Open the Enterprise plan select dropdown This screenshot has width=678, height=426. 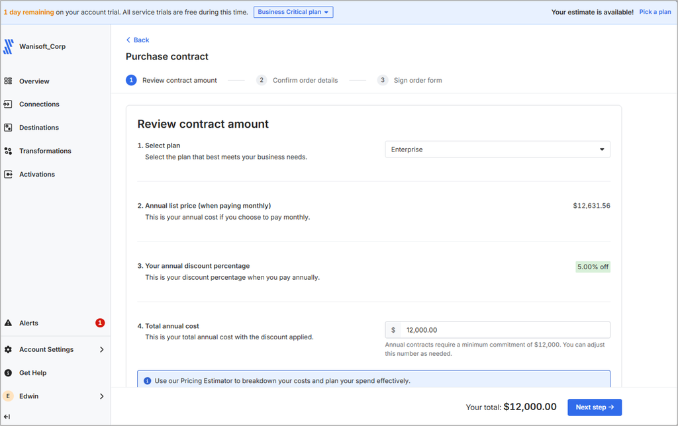[x=497, y=149]
